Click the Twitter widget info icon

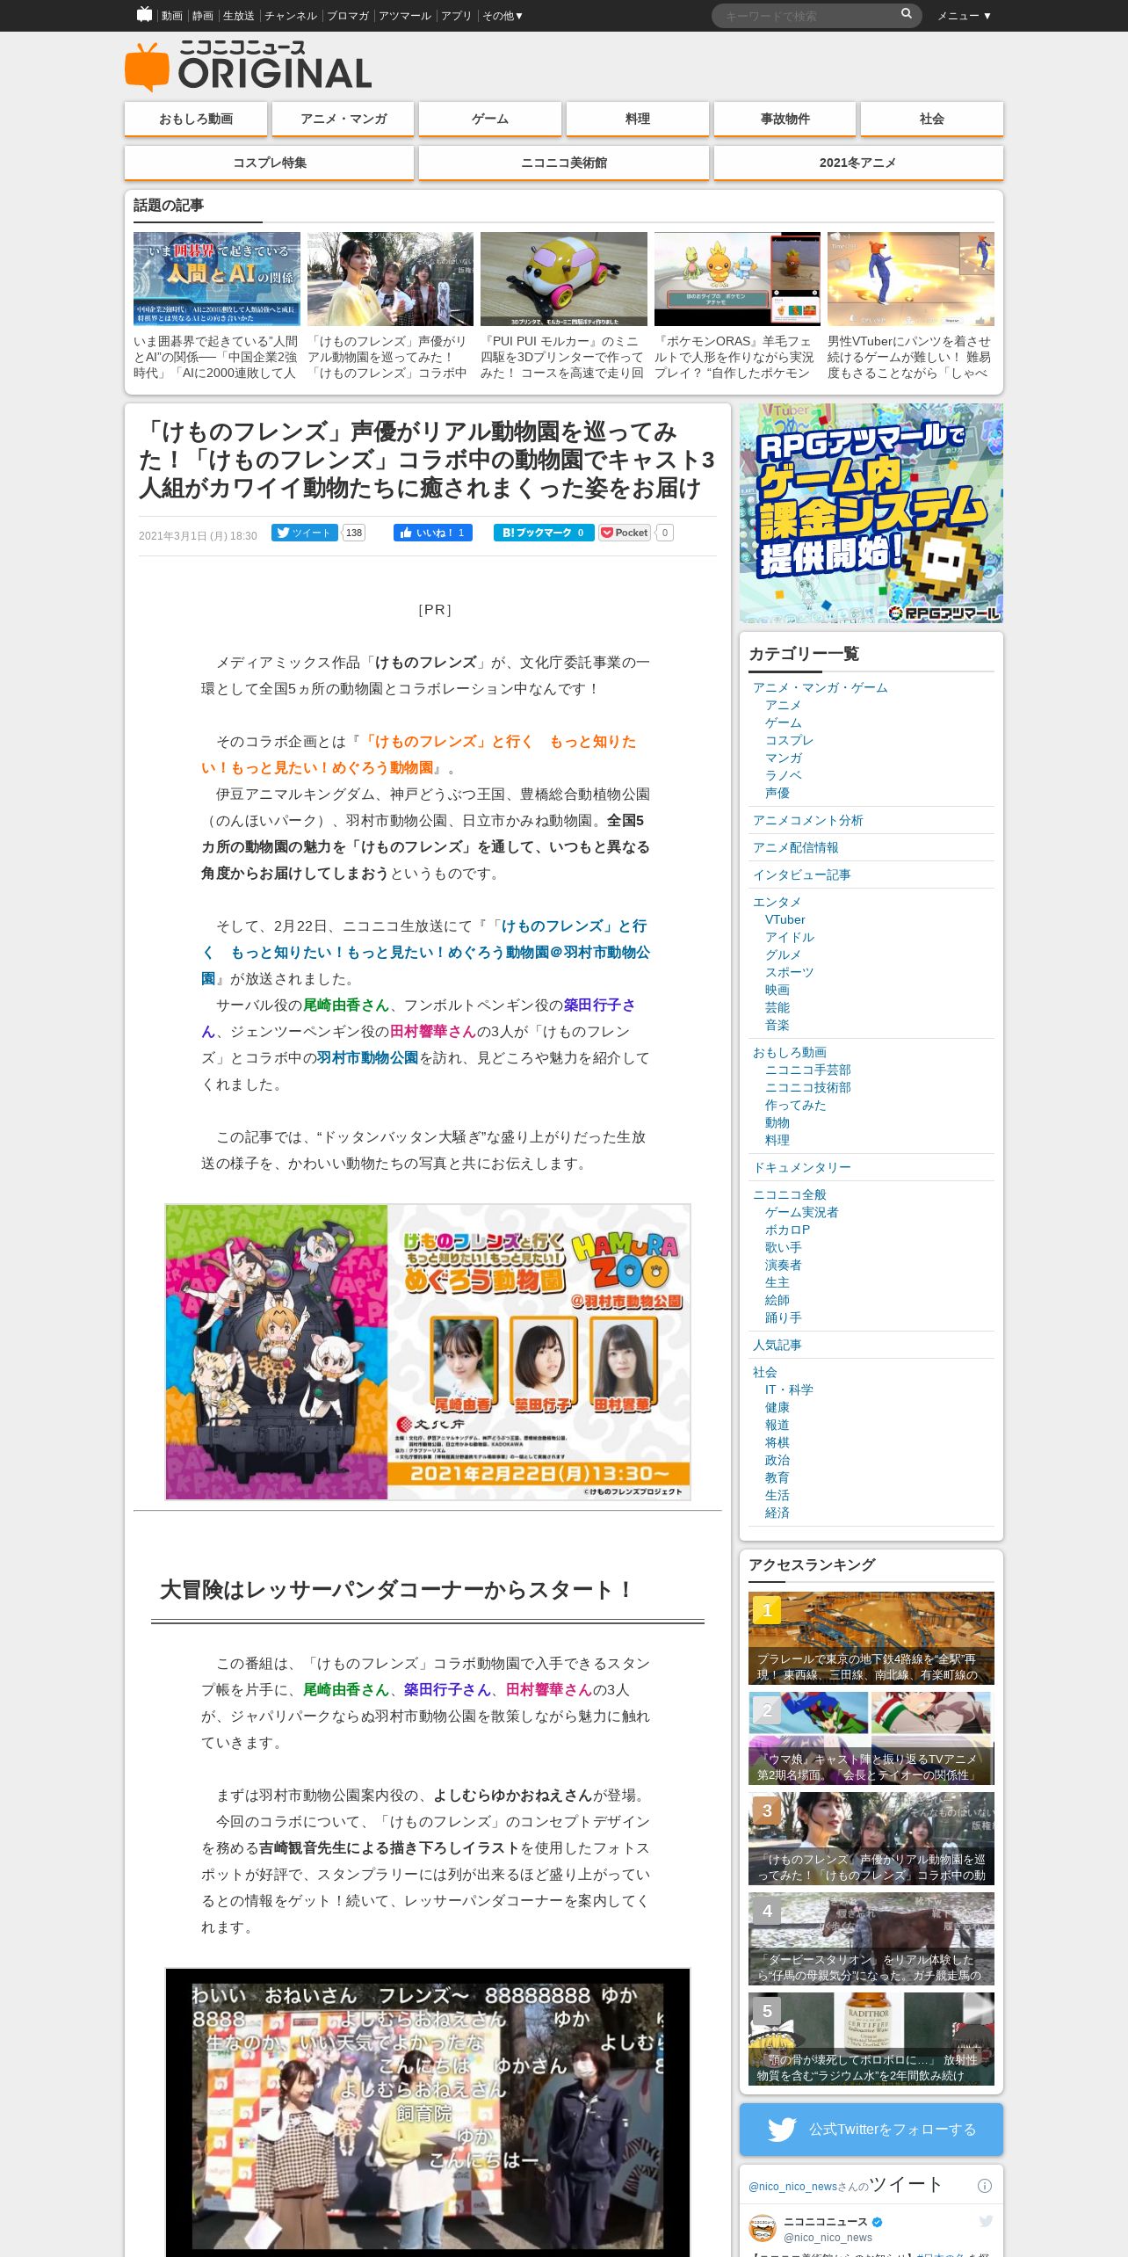[985, 2186]
